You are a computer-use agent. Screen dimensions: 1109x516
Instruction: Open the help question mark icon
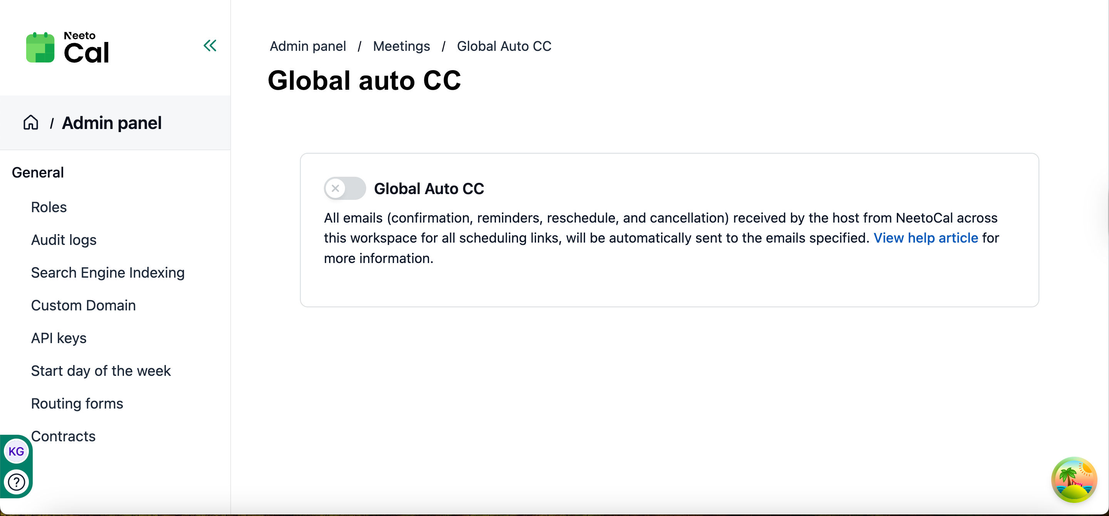point(16,482)
